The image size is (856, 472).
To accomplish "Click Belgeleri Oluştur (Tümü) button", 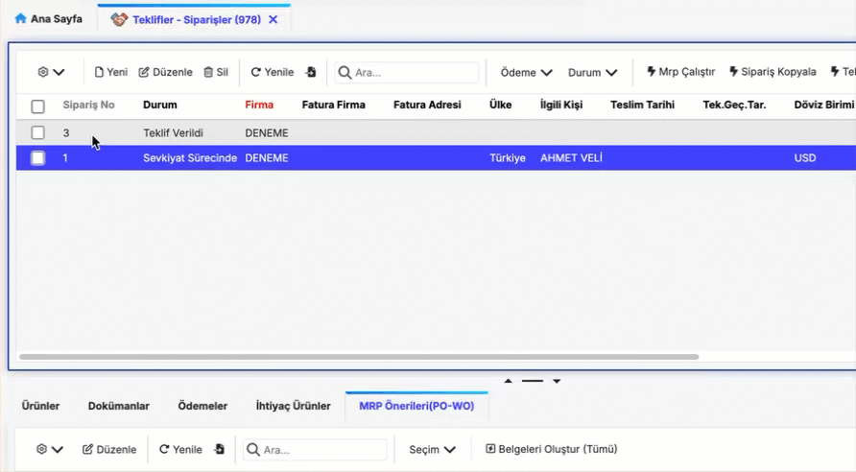I will tap(551, 449).
